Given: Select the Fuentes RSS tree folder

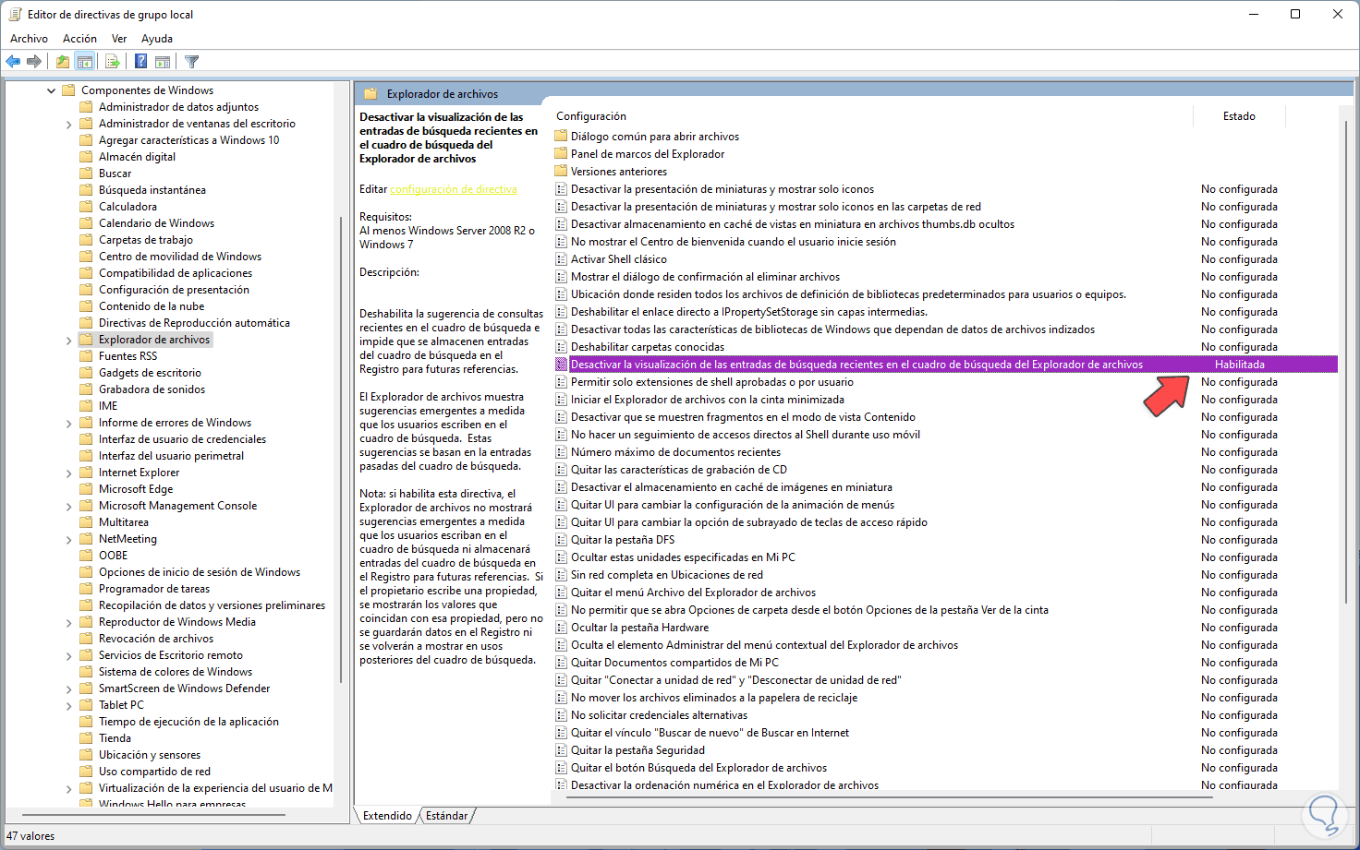Looking at the screenshot, I should tap(127, 356).
